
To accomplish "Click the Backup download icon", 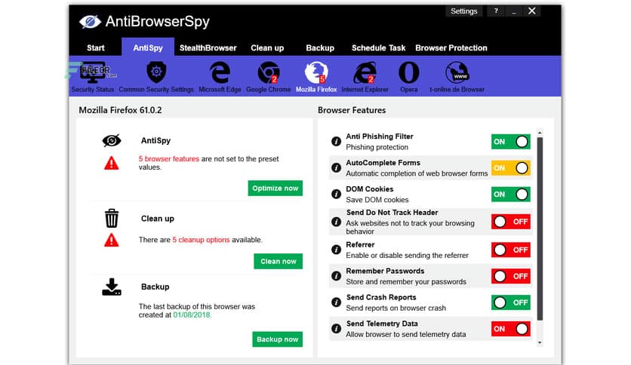I will coord(112,287).
